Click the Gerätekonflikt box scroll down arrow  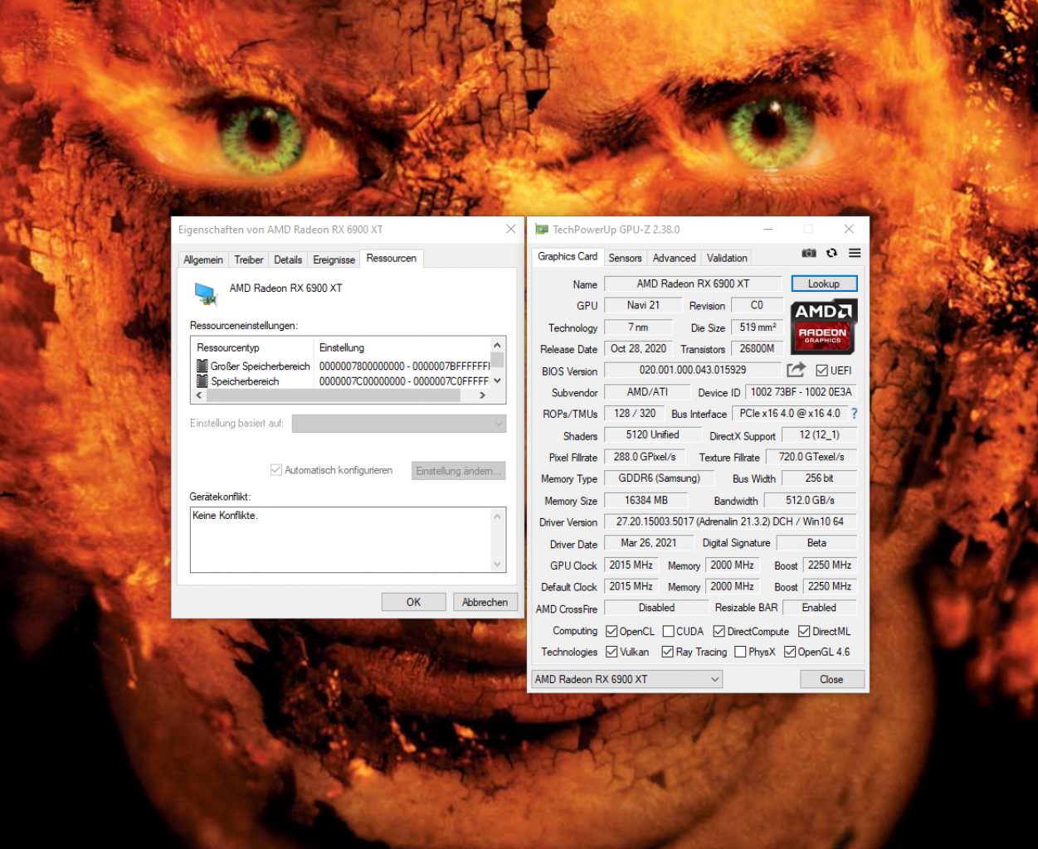pos(497,565)
